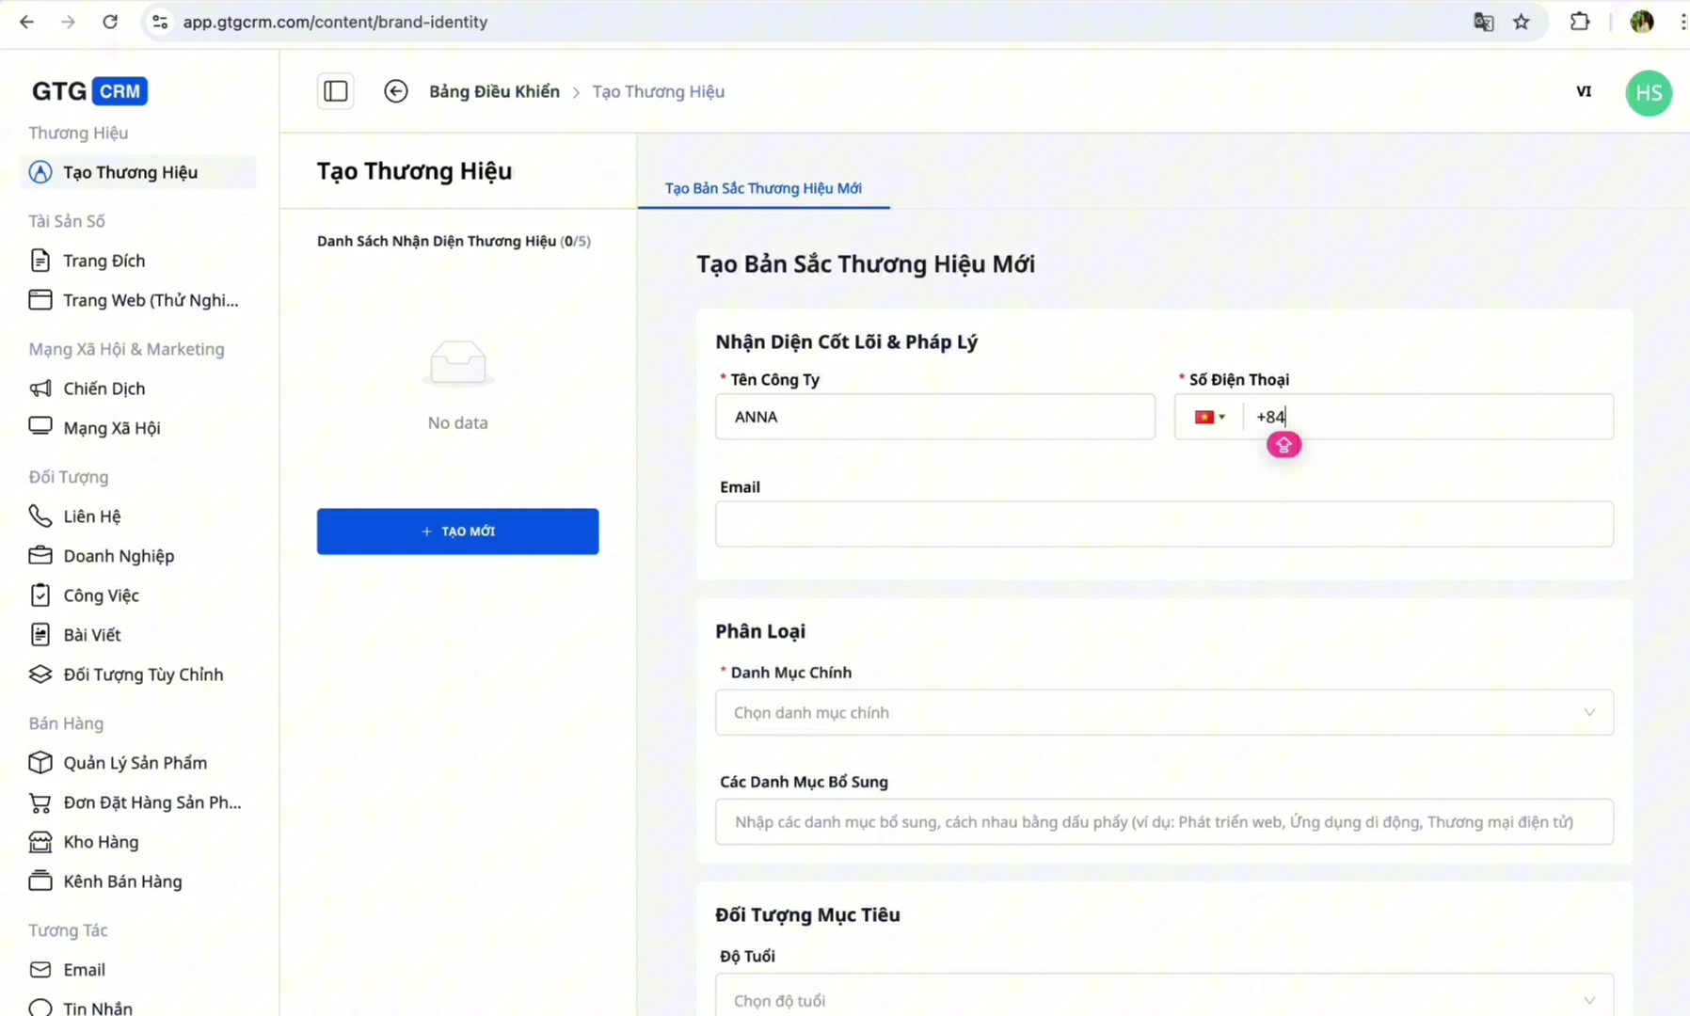Click into the Email input field
1690x1016 pixels.
(1163, 524)
